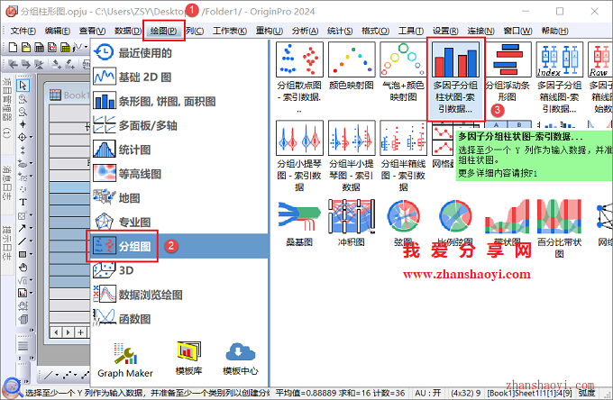Click New Workbook toolbar icon
Viewport: 613px width, 400px height.
coord(40,47)
